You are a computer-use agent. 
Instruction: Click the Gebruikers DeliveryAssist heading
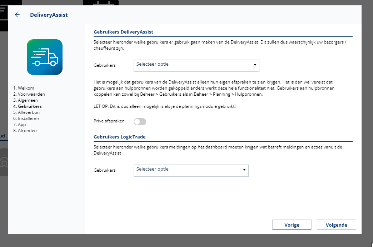[x=123, y=32]
